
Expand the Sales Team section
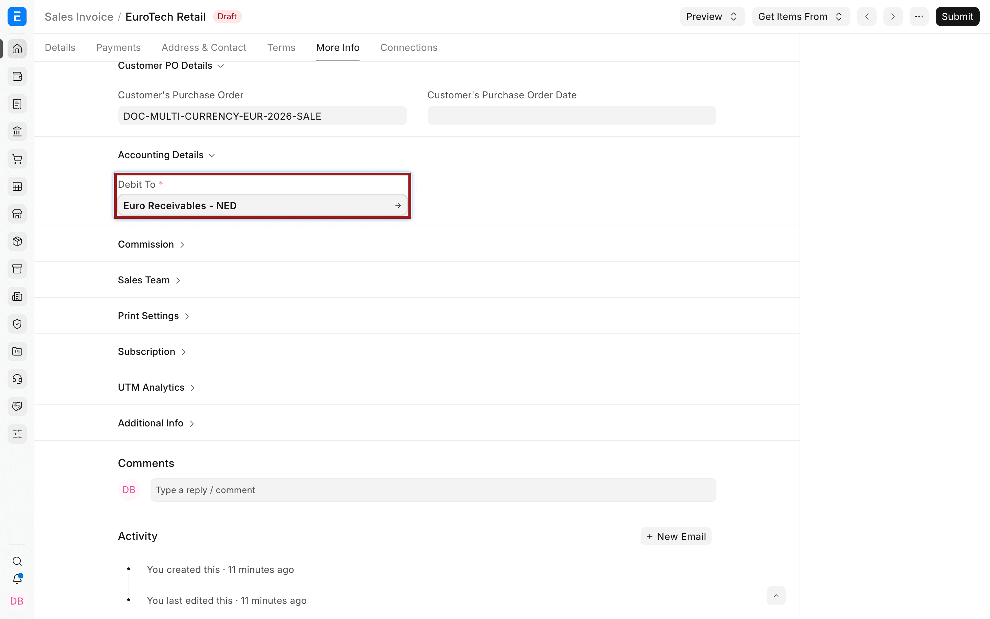click(x=149, y=280)
